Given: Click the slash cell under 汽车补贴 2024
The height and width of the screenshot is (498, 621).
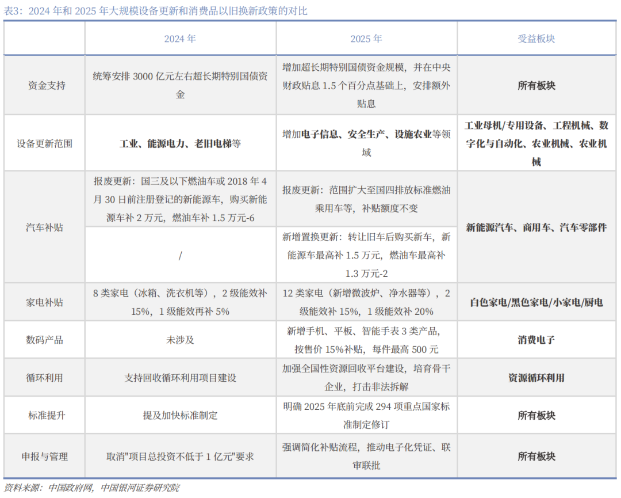Looking at the screenshot, I should coord(180,256).
